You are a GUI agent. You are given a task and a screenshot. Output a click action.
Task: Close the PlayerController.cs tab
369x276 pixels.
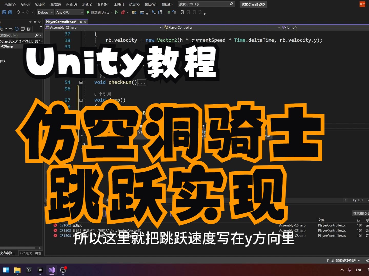(85, 22)
